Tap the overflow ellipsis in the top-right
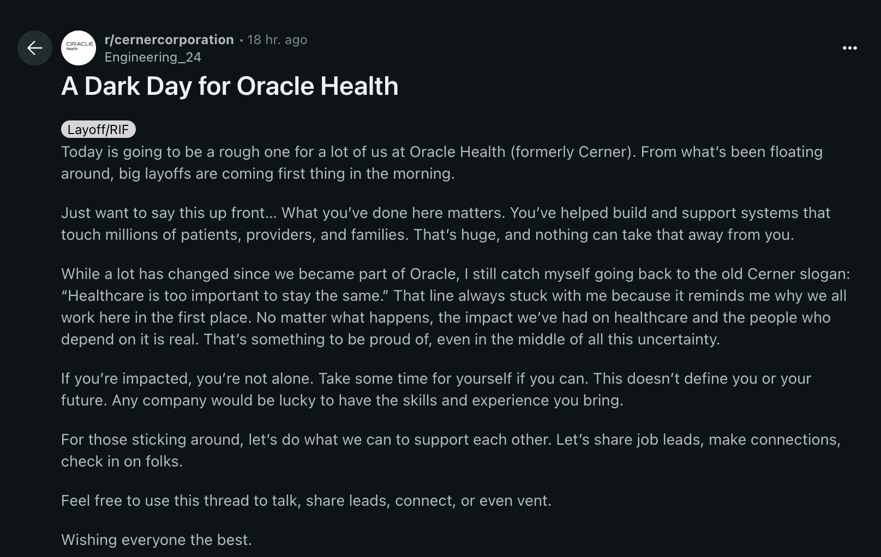This screenshot has height=557, width=881. 849,48
